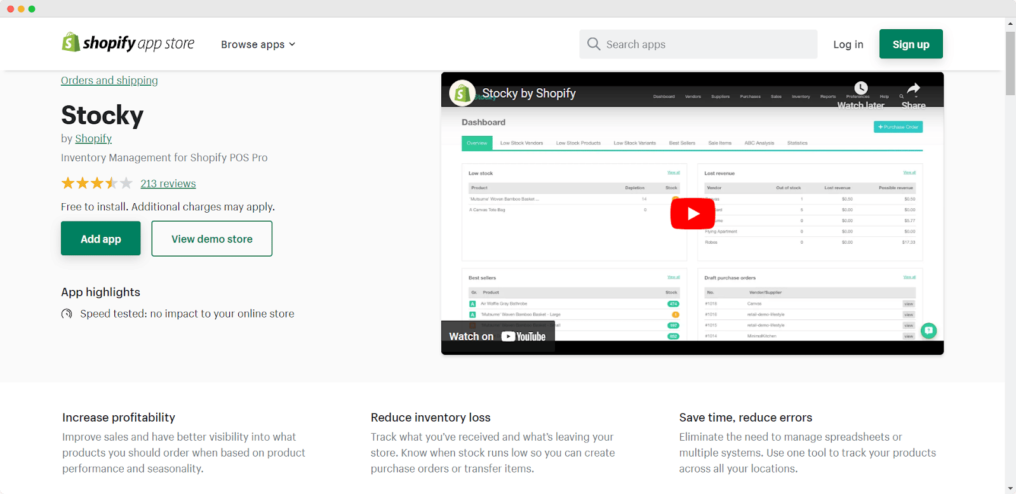Click the speed tested gauge icon
This screenshot has width=1016, height=494.
67,314
